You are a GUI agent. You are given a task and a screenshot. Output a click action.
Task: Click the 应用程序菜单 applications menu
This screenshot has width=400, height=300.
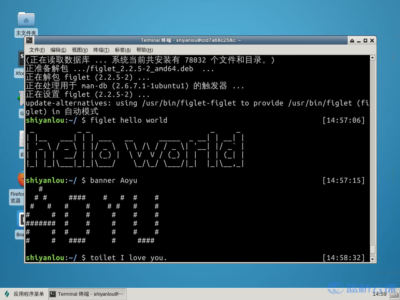click(24, 294)
